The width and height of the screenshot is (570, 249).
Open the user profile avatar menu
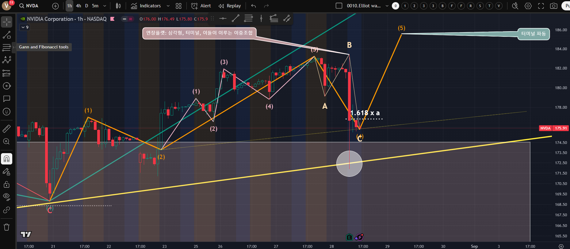tap(6, 6)
